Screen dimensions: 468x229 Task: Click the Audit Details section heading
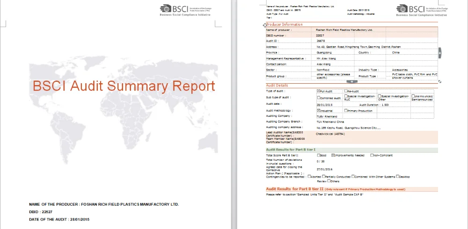pos(277,86)
